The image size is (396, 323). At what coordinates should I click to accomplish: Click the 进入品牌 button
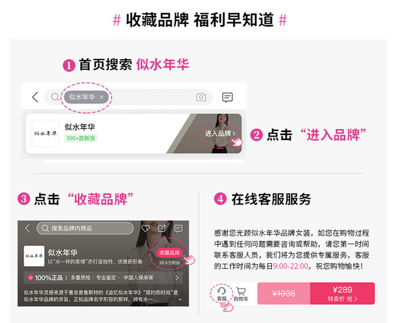220,133
